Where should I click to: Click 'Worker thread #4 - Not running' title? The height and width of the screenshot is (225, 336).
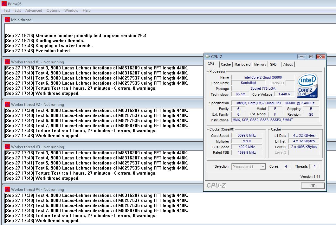(37, 190)
